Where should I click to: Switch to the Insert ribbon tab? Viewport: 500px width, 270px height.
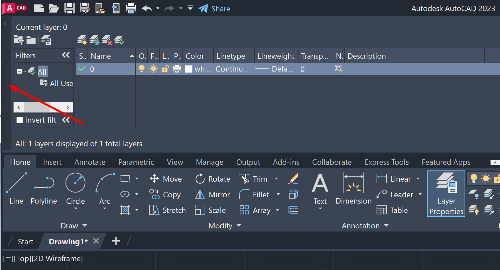(x=52, y=162)
